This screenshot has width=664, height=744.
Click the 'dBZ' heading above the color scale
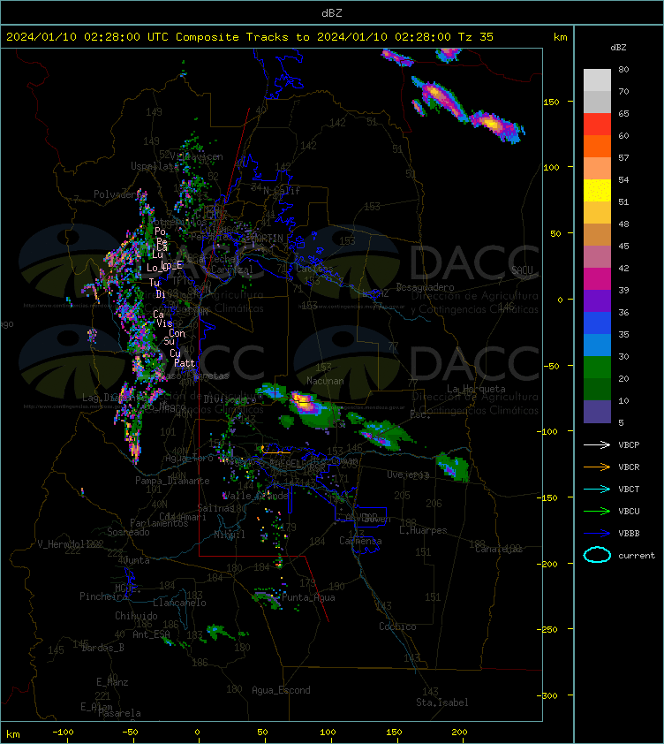[x=618, y=48]
